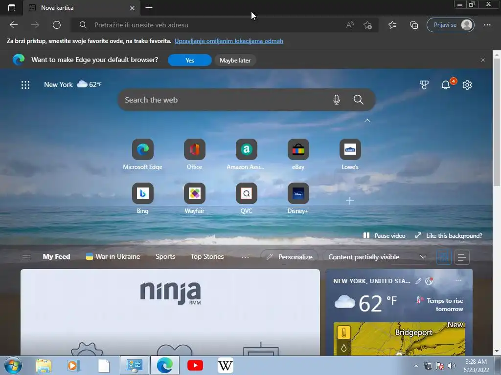Click the Personalize button
The height and width of the screenshot is (375, 501).
pos(290,257)
